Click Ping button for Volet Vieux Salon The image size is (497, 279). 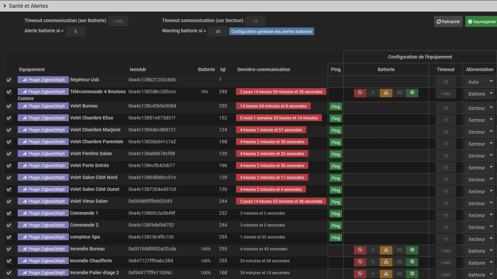pyautogui.click(x=336, y=202)
